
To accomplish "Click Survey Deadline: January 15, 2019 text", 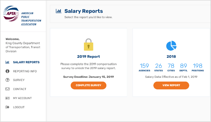I will pyautogui.click(x=88, y=77).
